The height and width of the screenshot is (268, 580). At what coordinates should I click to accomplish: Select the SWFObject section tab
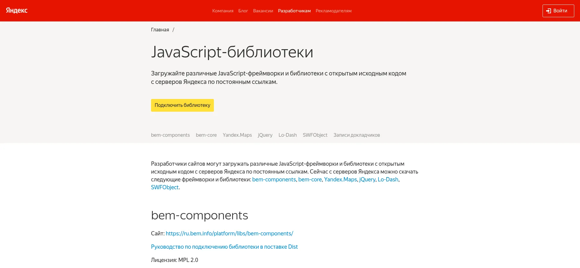coord(315,135)
